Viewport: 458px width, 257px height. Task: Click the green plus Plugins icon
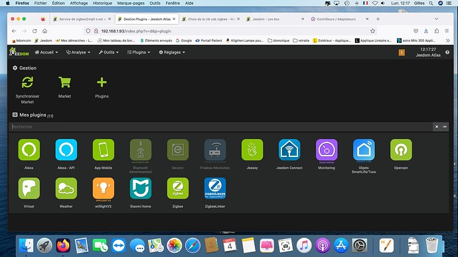(x=102, y=82)
